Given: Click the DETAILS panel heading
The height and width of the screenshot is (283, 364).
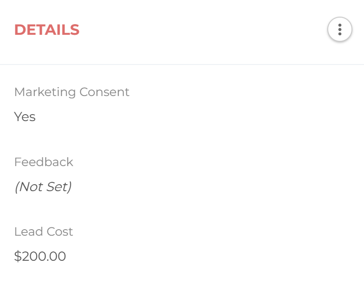Looking at the screenshot, I should pyautogui.click(x=47, y=30).
